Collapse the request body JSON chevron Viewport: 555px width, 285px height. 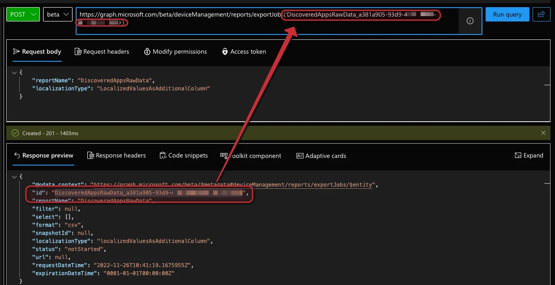pyautogui.click(x=14, y=72)
